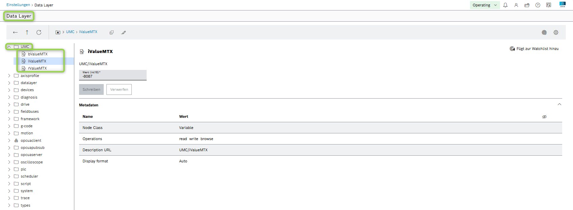The height and width of the screenshot is (210, 573).
Task: Open the user account icon
Action: point(516,5)
